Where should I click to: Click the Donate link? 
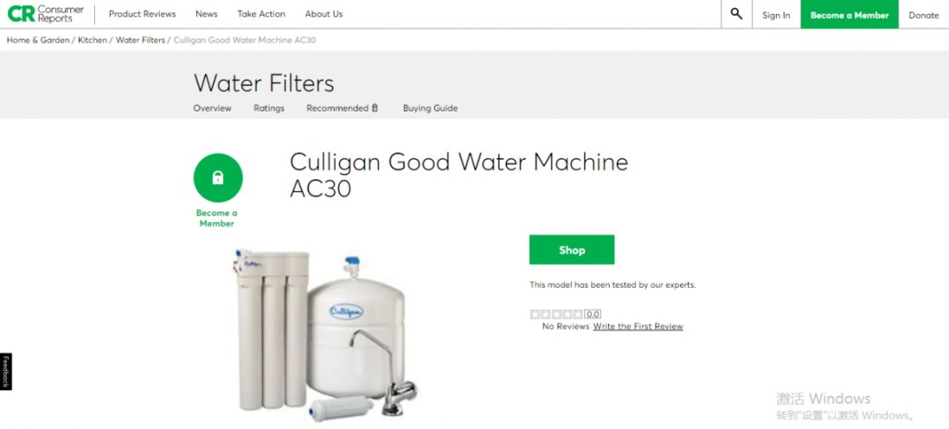point(924,15)
